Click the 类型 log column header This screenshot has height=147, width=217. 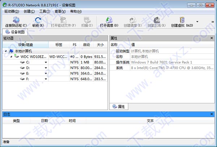tap(16, 121)
